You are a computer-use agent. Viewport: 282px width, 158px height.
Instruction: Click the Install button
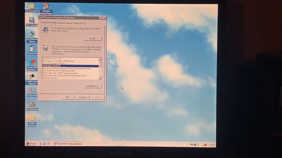(93, 39)
